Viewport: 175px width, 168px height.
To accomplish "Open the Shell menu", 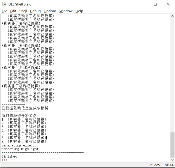I will (x=23, y=11).
